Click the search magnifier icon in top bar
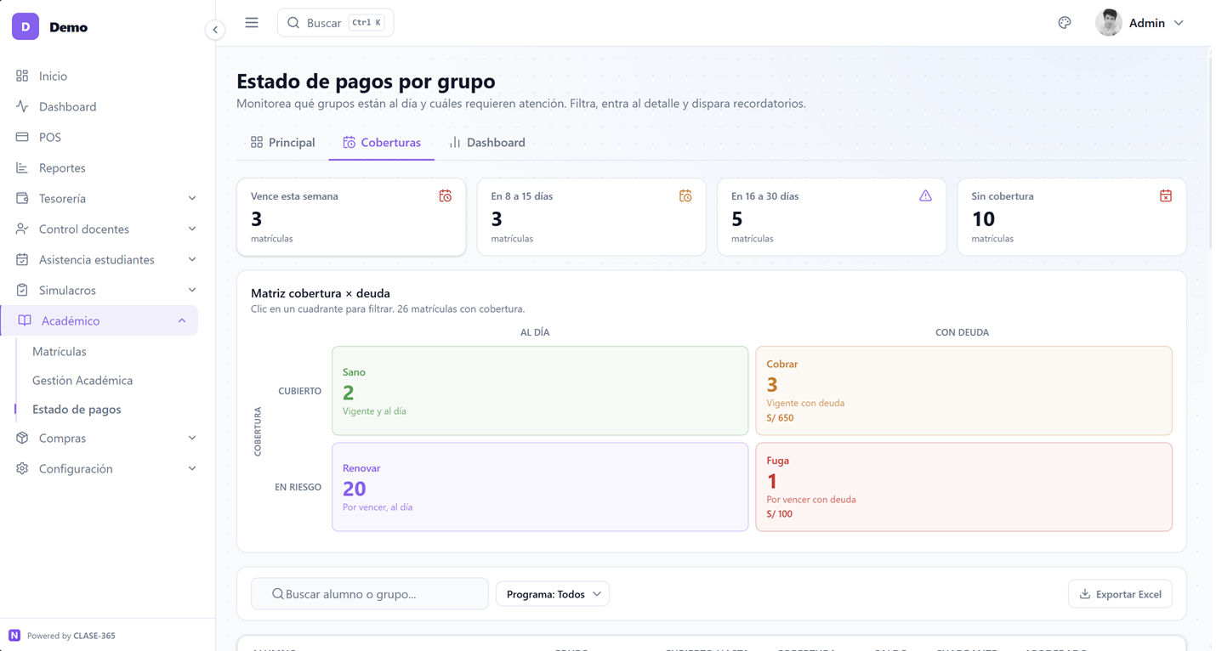Image resolution: width=1216 pixels, height=651 pixels. (293, 23)
